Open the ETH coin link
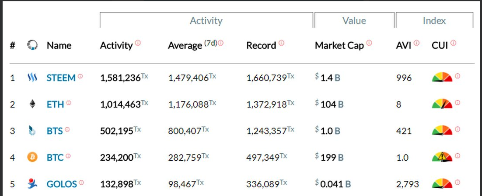The height and width of the screenshot is (196, 482). [x=55, y=105]
